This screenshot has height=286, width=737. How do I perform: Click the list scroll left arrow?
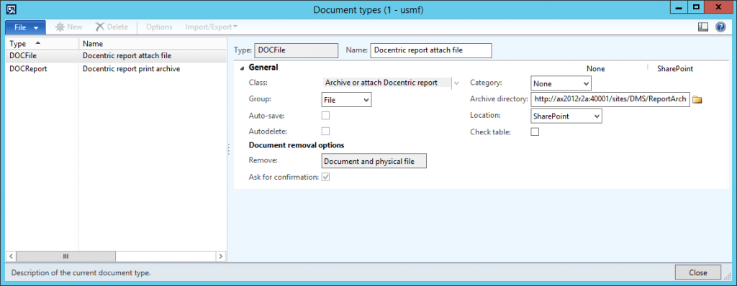11,257
